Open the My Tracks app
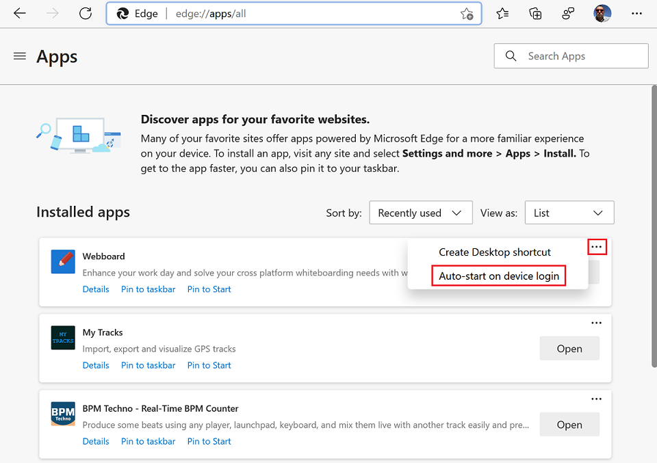Viewport: 657px width, 463px height. pyautogui.click(x=569, y=348)
